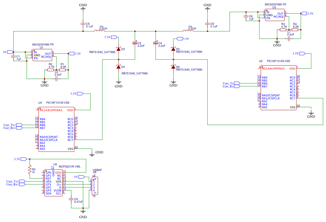The width and height of the screenshot is (326, 222).
Task: Click diode D6 symbol
Action: tap(173, 67)
